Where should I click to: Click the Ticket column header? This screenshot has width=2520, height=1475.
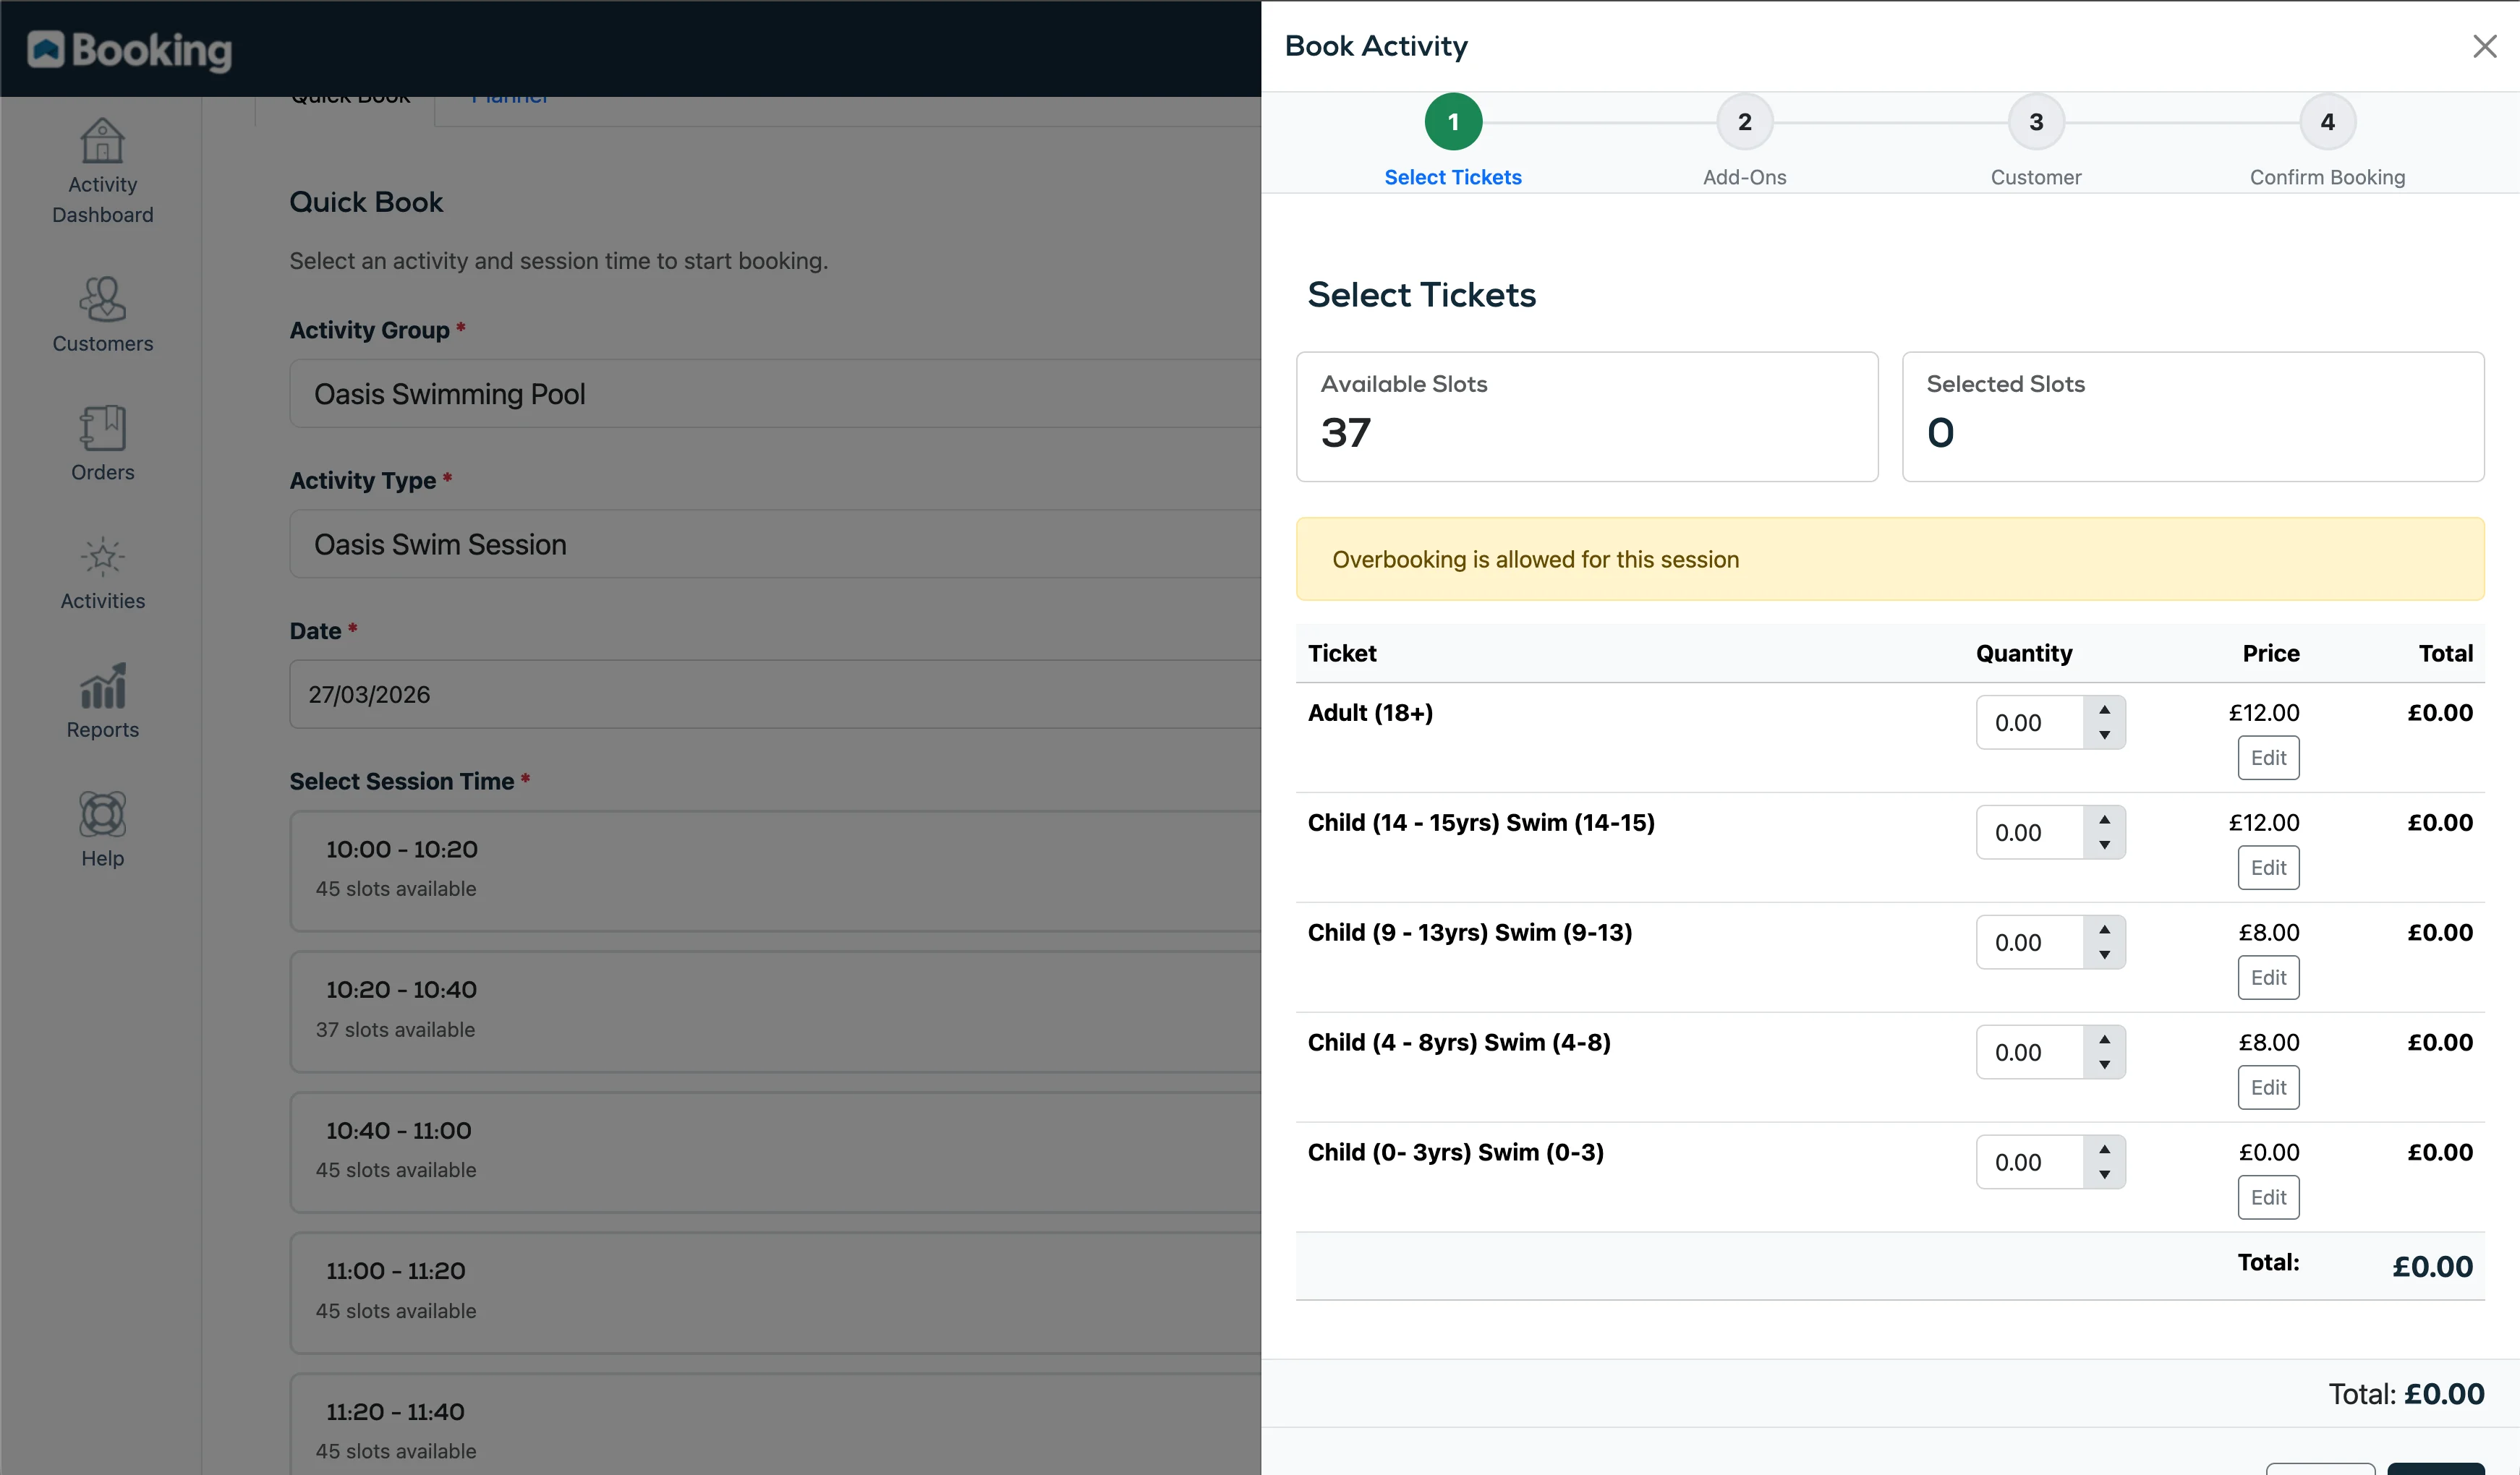pyautogui.click(x=1342, y=654)
